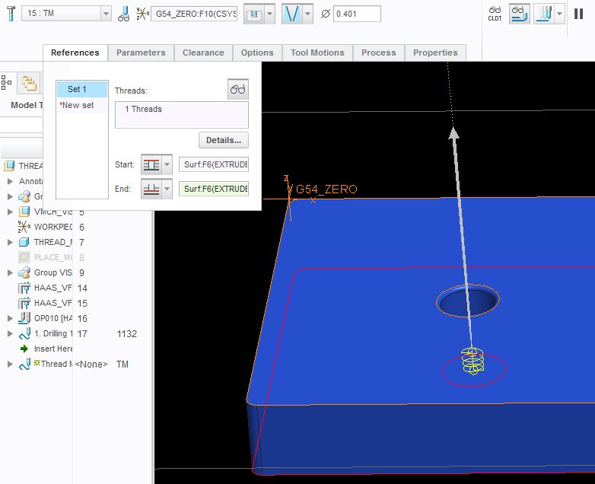Open the dropdown next to panel layout icon
The height and width of the screenshot is (484, 595).
269,14
